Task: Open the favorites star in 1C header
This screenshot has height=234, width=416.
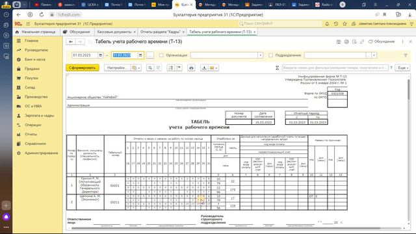Action: 344,23
